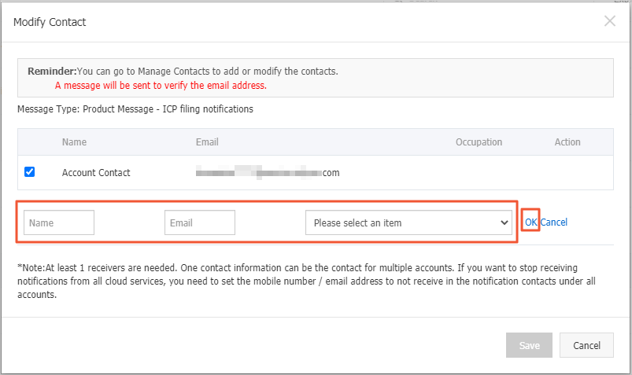Click the Name column header
Screen dimensions: 632x375
click(74, 142)
